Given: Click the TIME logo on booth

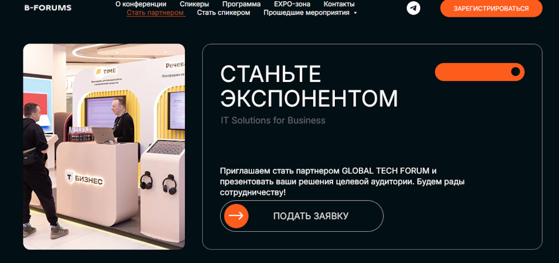Looking at the screenshot, I should (106, 71).
